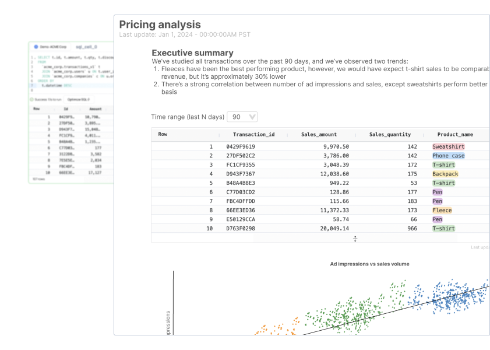
Task: Click the Demo ACME Corp connection icon
Action: tap(36, 46)
